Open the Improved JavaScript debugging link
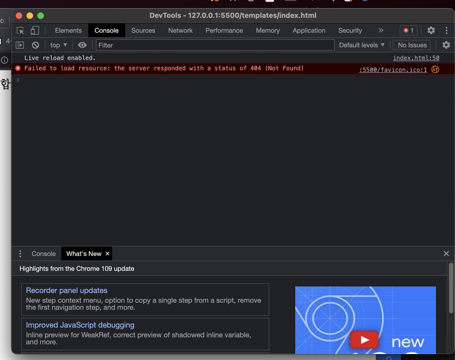The height and width of the screenshot is (360, 455). [x=80, y=325]
